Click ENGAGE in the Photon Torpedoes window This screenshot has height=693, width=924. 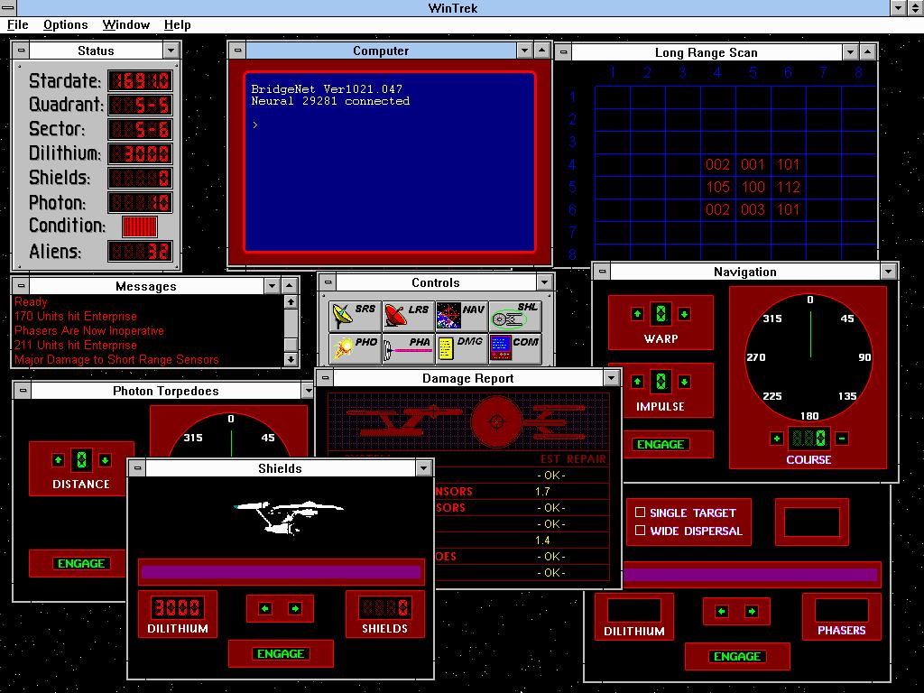(81, 563)
